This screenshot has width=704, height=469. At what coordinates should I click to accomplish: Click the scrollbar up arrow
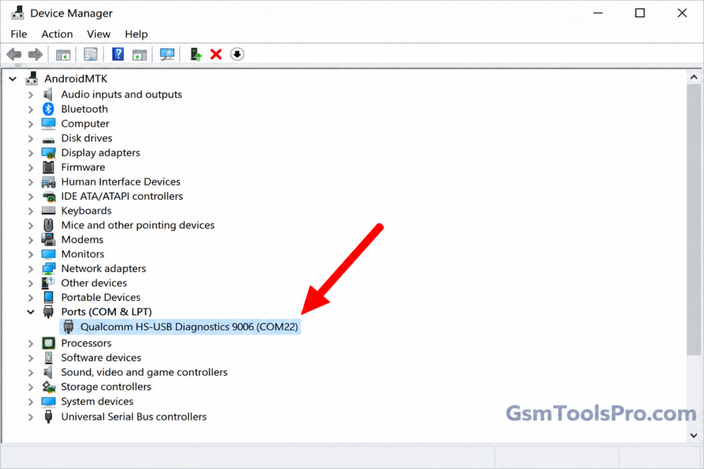pos(694,77)
